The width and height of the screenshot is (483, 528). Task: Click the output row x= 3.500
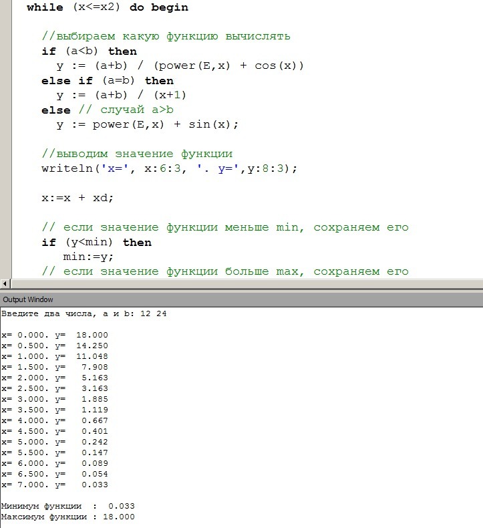click(x=55, y=410)
